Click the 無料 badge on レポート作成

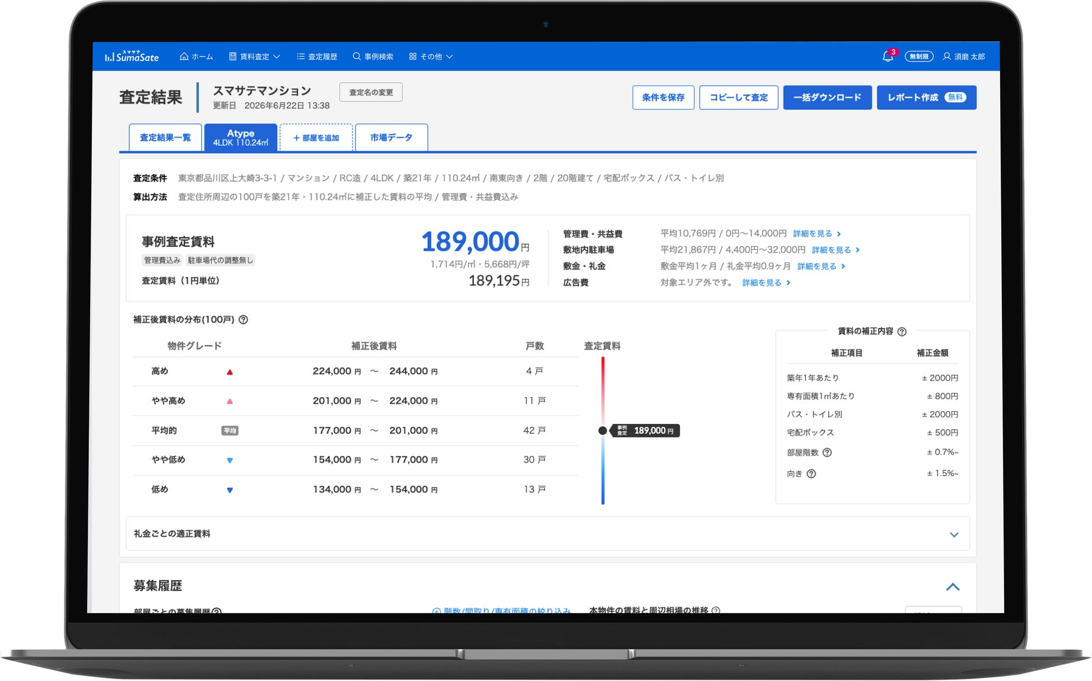[955, 97]
